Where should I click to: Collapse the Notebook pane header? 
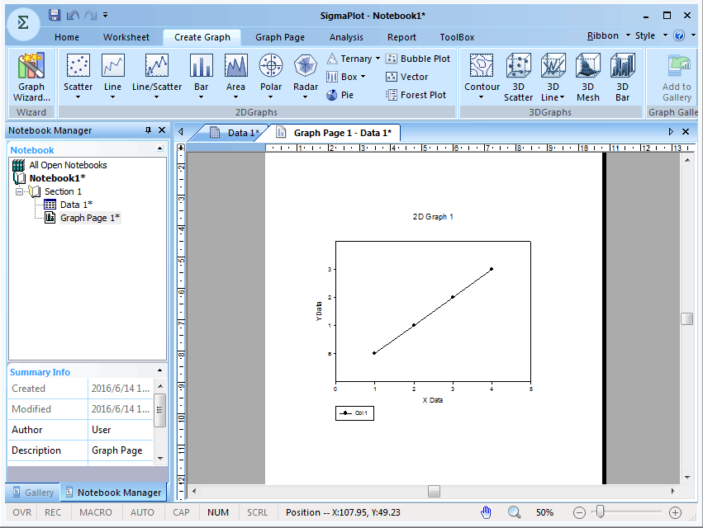[159, 149]
